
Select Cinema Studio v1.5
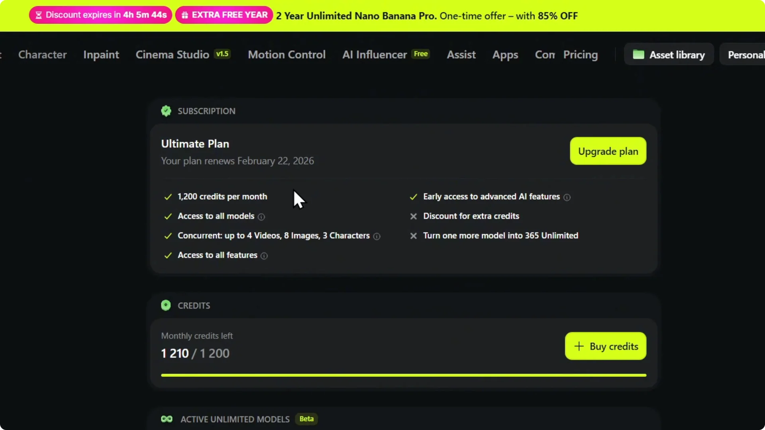click(173, 55)
